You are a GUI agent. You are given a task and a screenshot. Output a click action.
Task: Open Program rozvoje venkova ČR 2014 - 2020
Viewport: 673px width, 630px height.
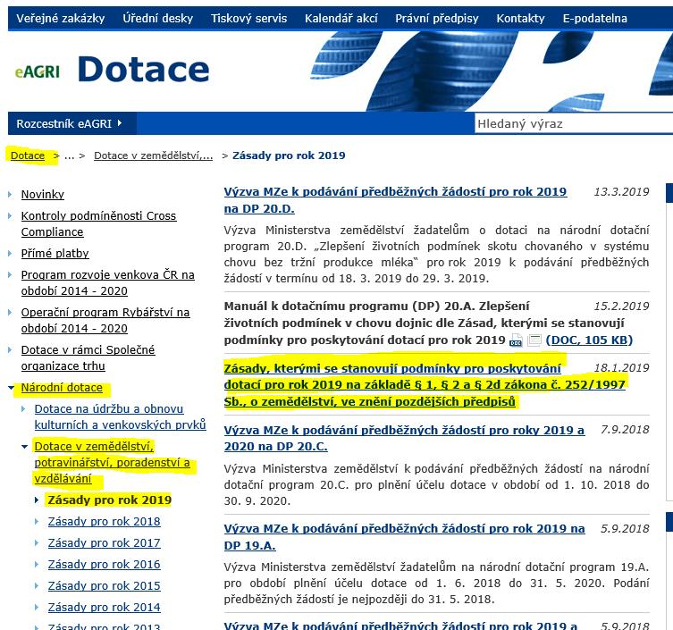click(x=108, y=282)
